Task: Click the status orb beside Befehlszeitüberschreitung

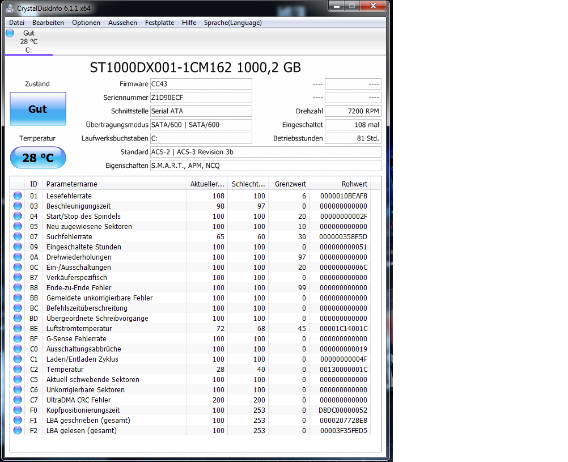Action: point(18,308)
